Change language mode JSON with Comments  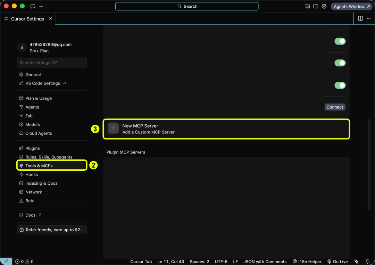(265, 262)
